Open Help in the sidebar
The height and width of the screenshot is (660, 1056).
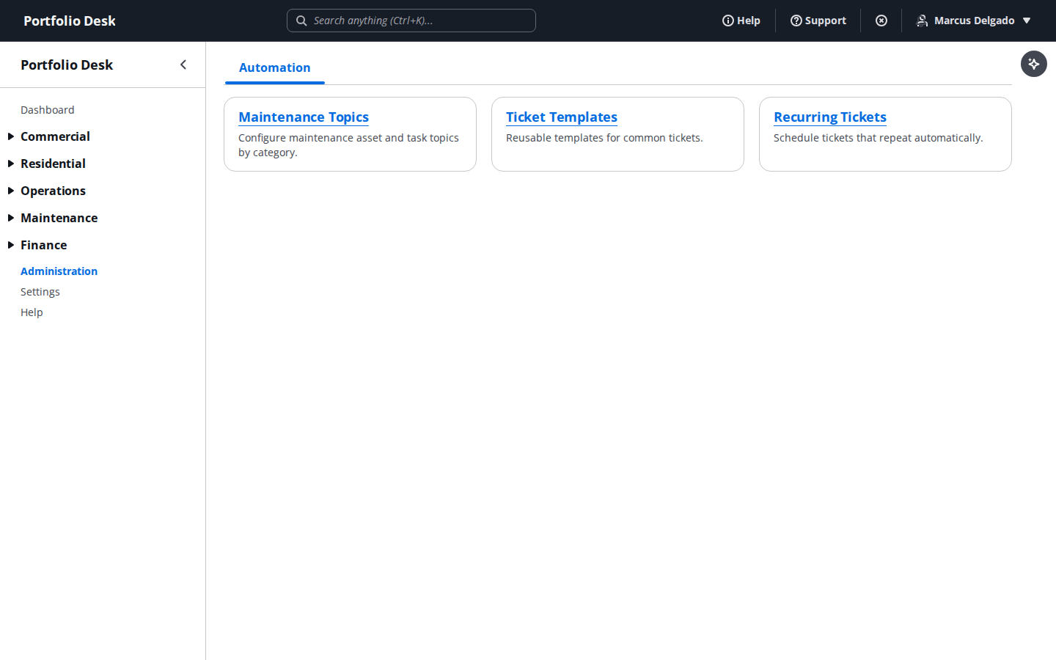32,312
